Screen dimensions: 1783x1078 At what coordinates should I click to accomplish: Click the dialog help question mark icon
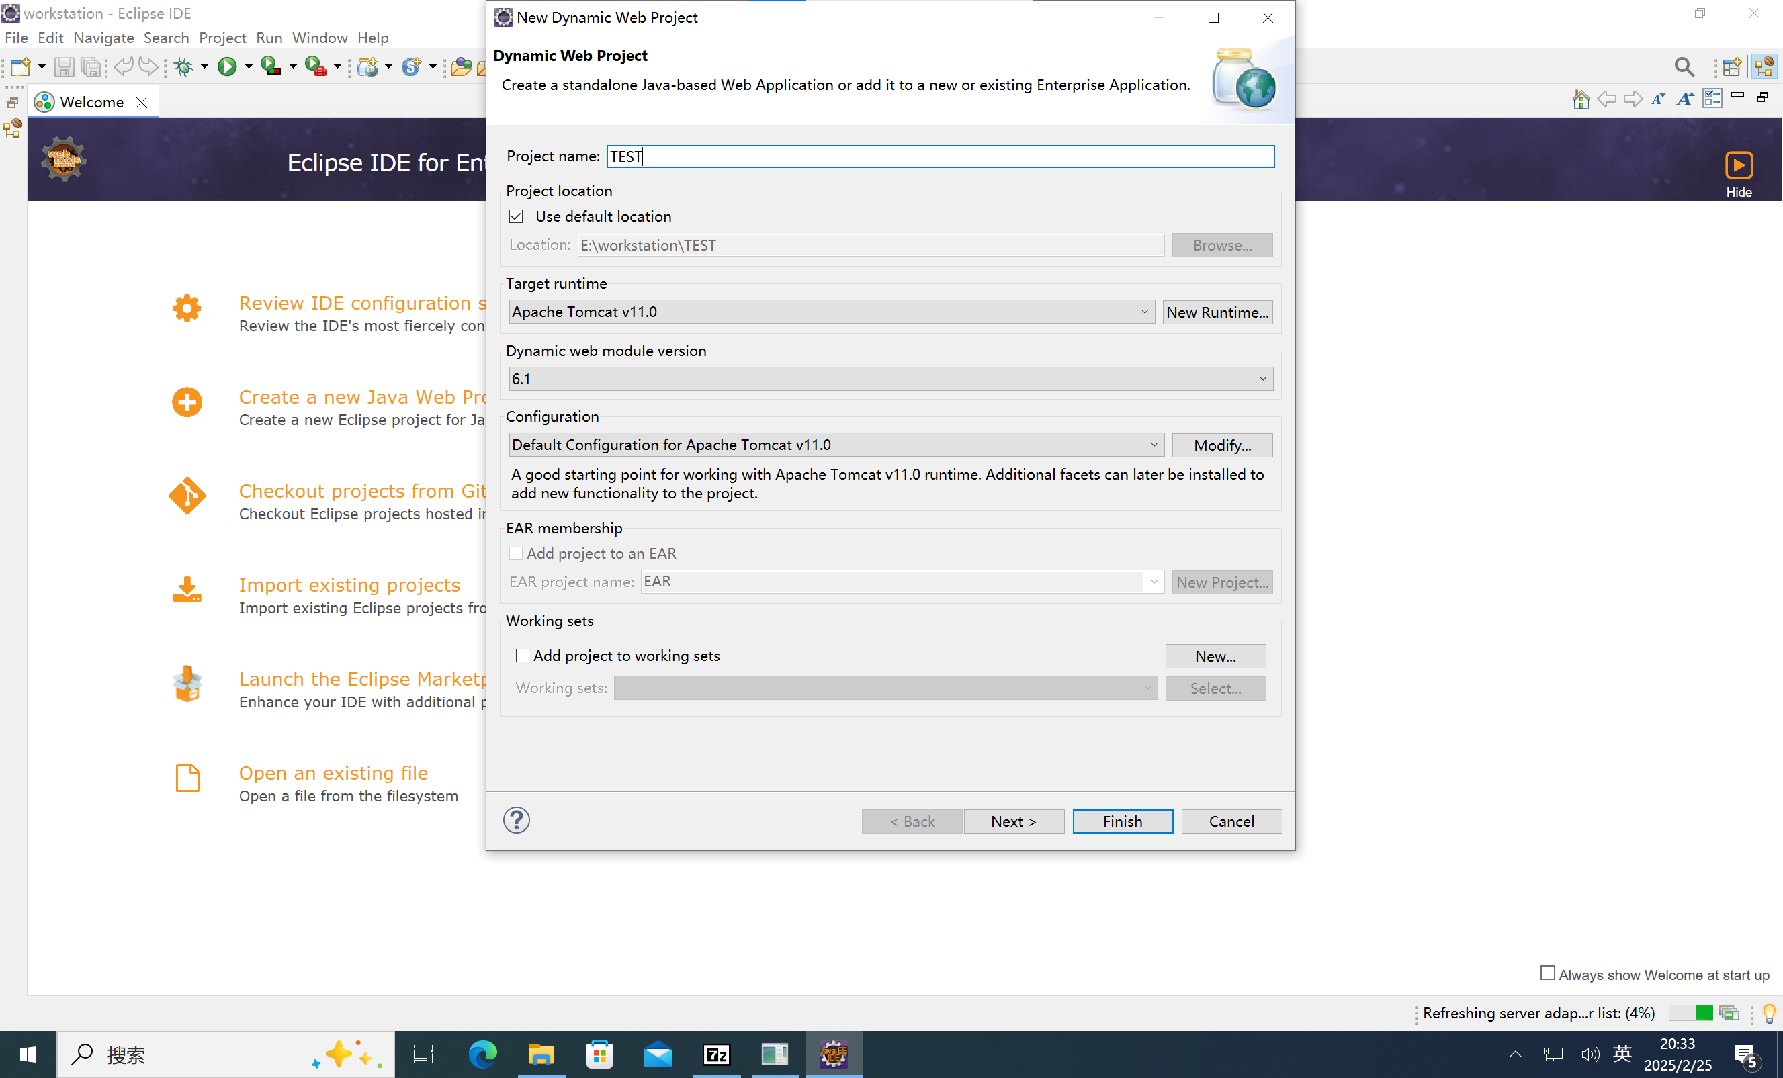516,819
